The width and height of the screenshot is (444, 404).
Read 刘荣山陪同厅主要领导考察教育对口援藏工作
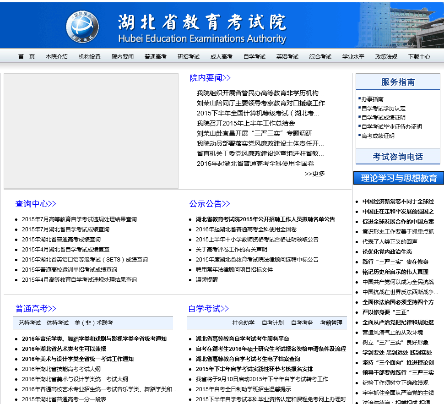(261, 103)
